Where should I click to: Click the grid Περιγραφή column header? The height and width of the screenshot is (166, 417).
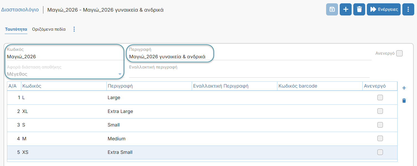[x=149, y=86]
